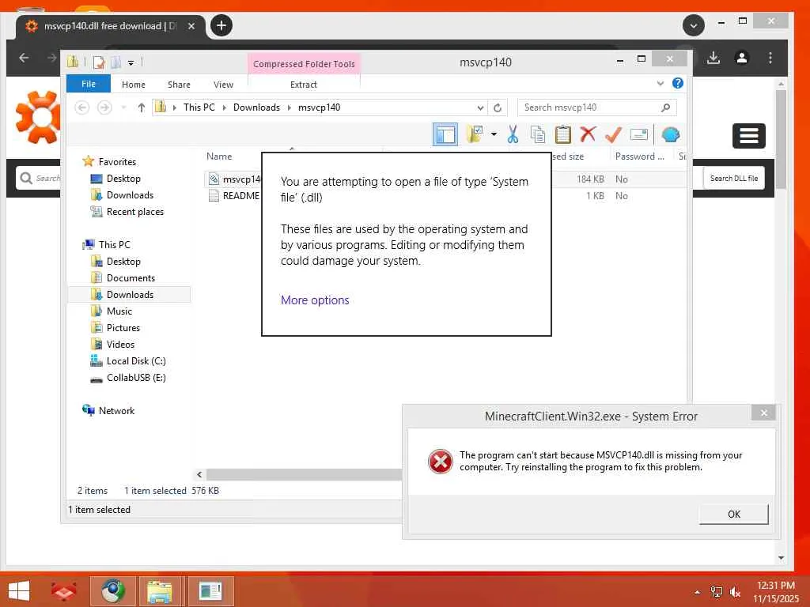810x607 pixels.
Task: Select Videos folder in navigation pane
Action: 120,345
